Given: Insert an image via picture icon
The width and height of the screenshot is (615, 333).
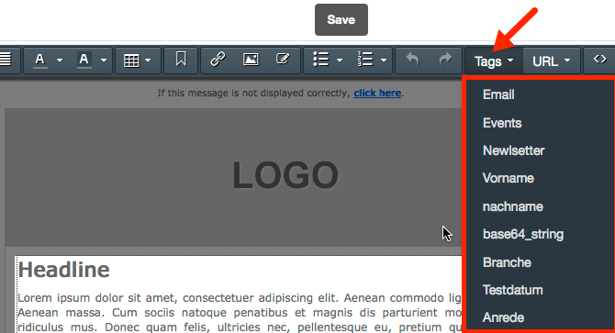Looking at the screenshot, I should [251, 60].
